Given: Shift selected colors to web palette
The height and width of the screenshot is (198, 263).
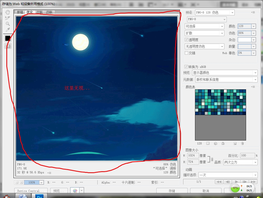Looking at the screenshot, I should pos(216,143).
